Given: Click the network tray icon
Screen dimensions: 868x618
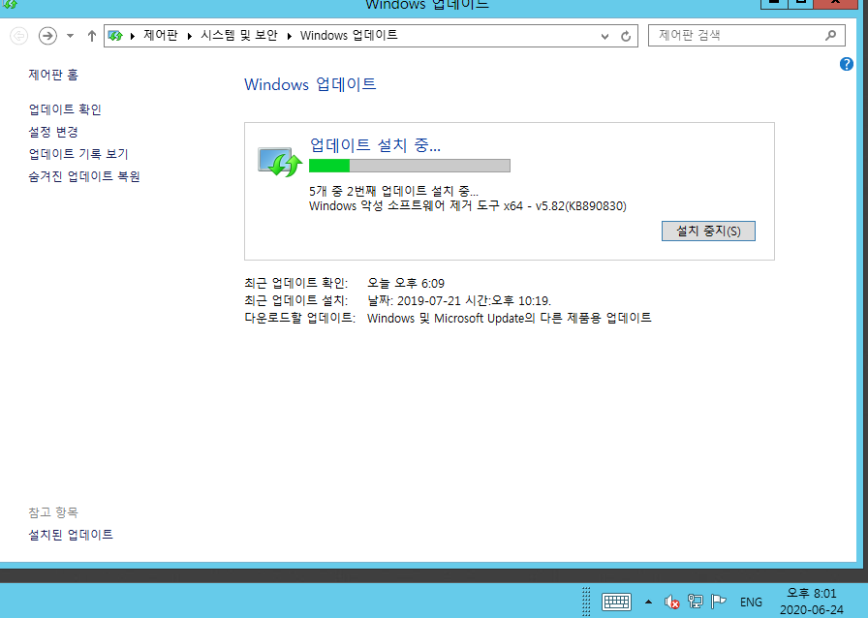Looking at the screenshot, I should click(x=696, y=602).
